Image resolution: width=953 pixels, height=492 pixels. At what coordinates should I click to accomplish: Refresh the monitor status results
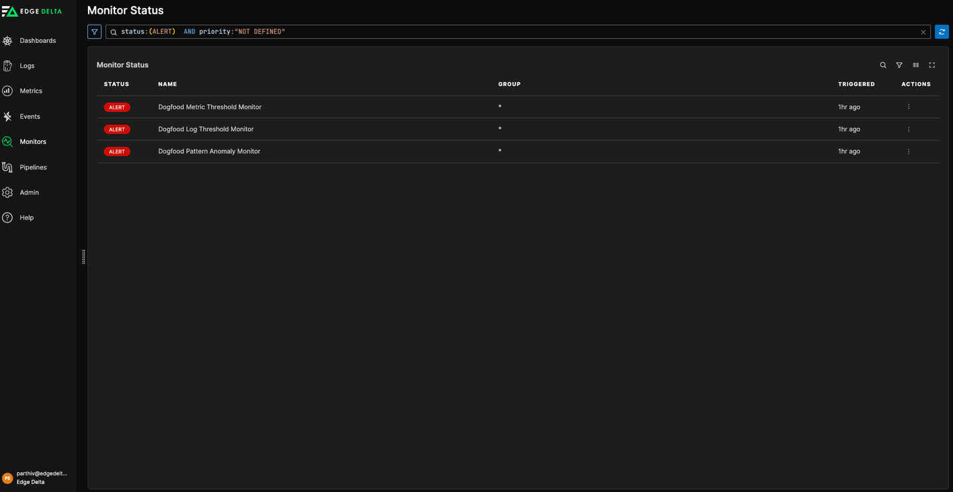click(941, 32)
